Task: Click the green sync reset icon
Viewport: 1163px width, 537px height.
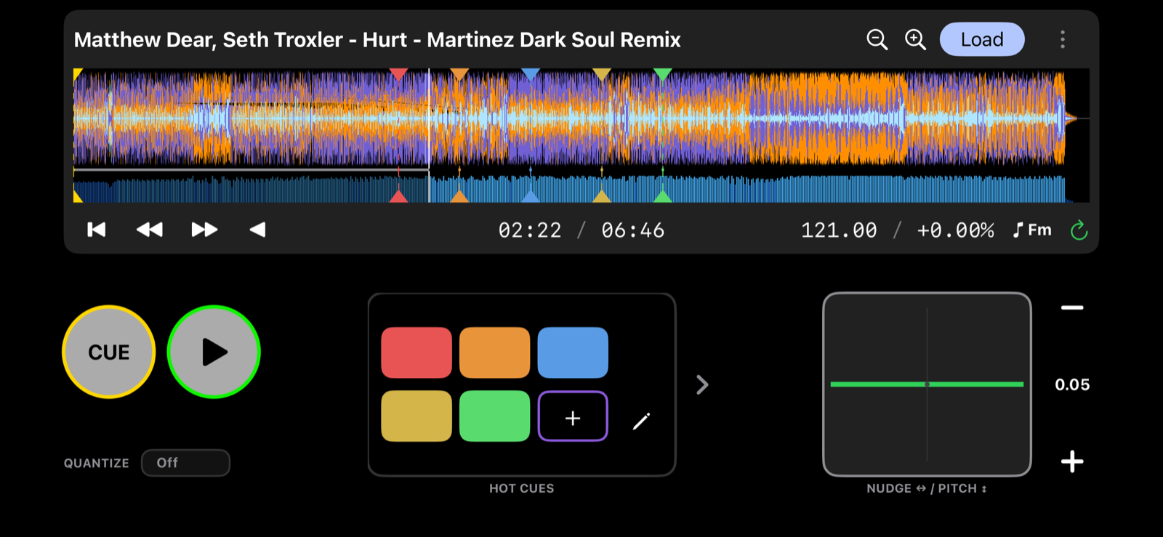Action: [x=1079, y=230]
